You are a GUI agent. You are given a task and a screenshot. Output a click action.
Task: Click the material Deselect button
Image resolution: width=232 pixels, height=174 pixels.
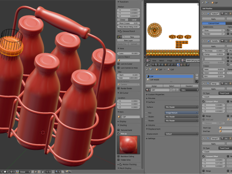coord(189,86)
